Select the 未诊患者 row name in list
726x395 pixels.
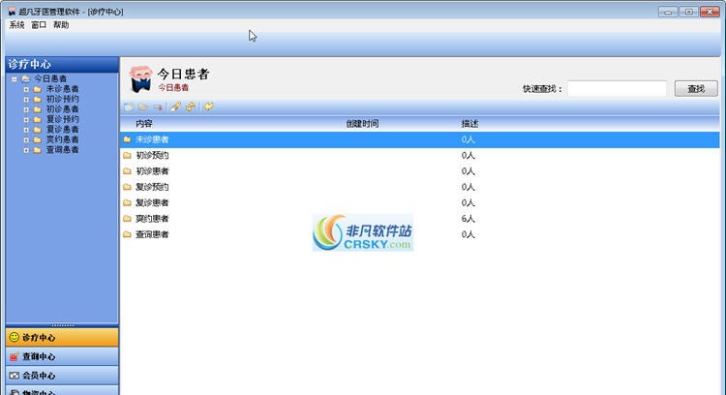152,139
